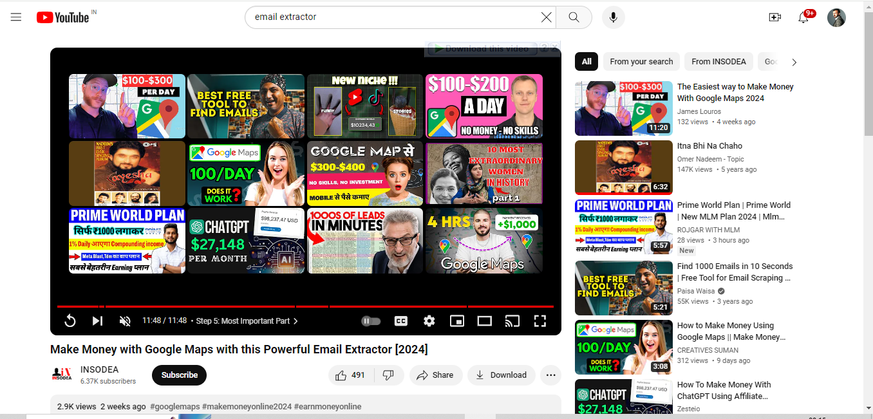
Task: Click the #googlemaps hashtag
Action: coord(174,407)
